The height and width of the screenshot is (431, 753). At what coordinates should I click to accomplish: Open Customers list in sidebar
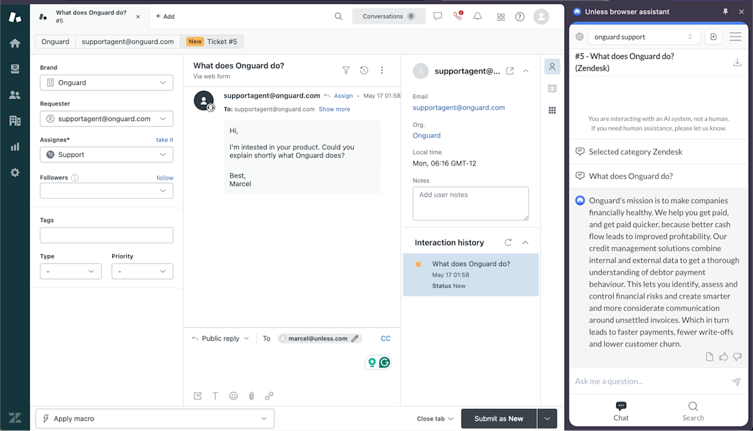click(x=15, y=95)
